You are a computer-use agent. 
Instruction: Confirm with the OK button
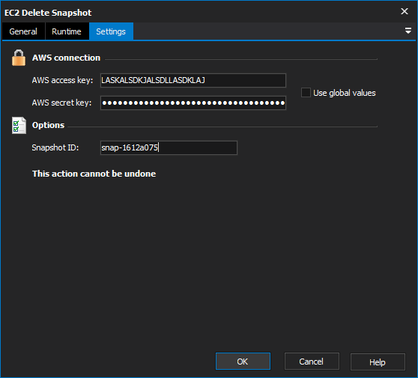point(243,362)
